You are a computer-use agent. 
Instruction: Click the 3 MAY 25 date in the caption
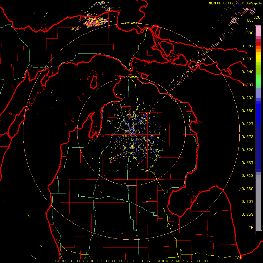[182, 261]
